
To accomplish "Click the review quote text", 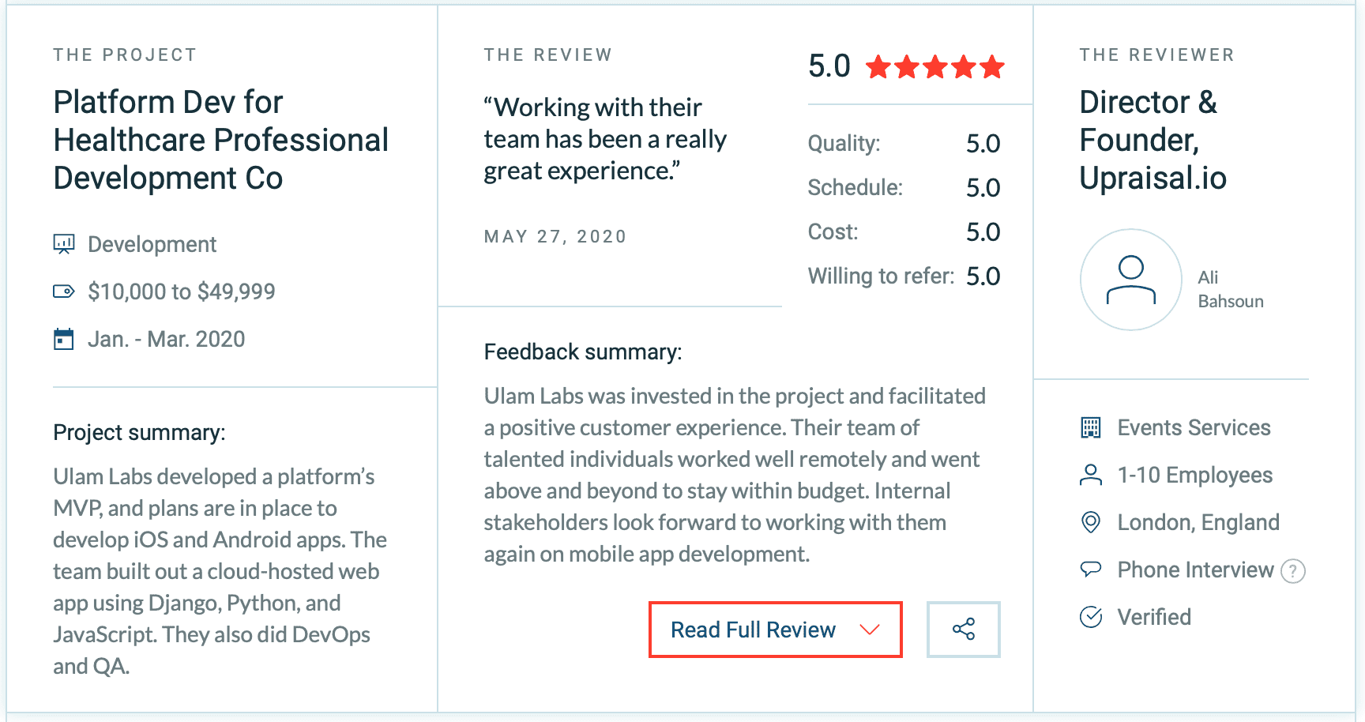I will point(604,139).
